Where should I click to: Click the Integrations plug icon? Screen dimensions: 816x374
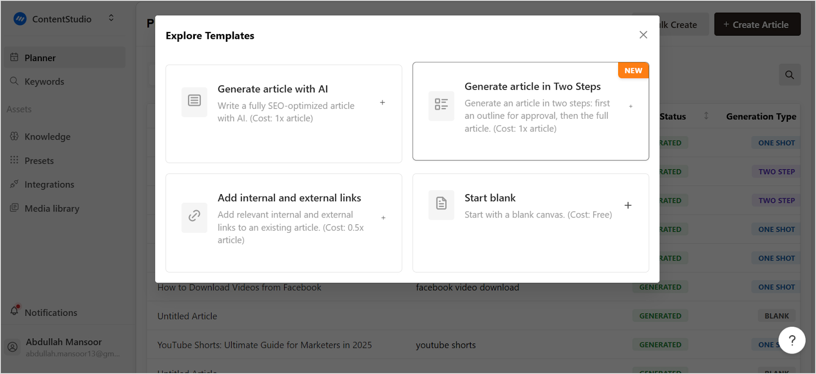click(14, 184)
